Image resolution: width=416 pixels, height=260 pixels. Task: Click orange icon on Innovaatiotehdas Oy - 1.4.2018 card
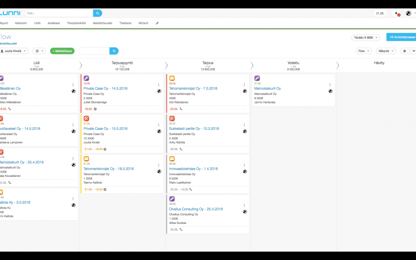point(172,159)
